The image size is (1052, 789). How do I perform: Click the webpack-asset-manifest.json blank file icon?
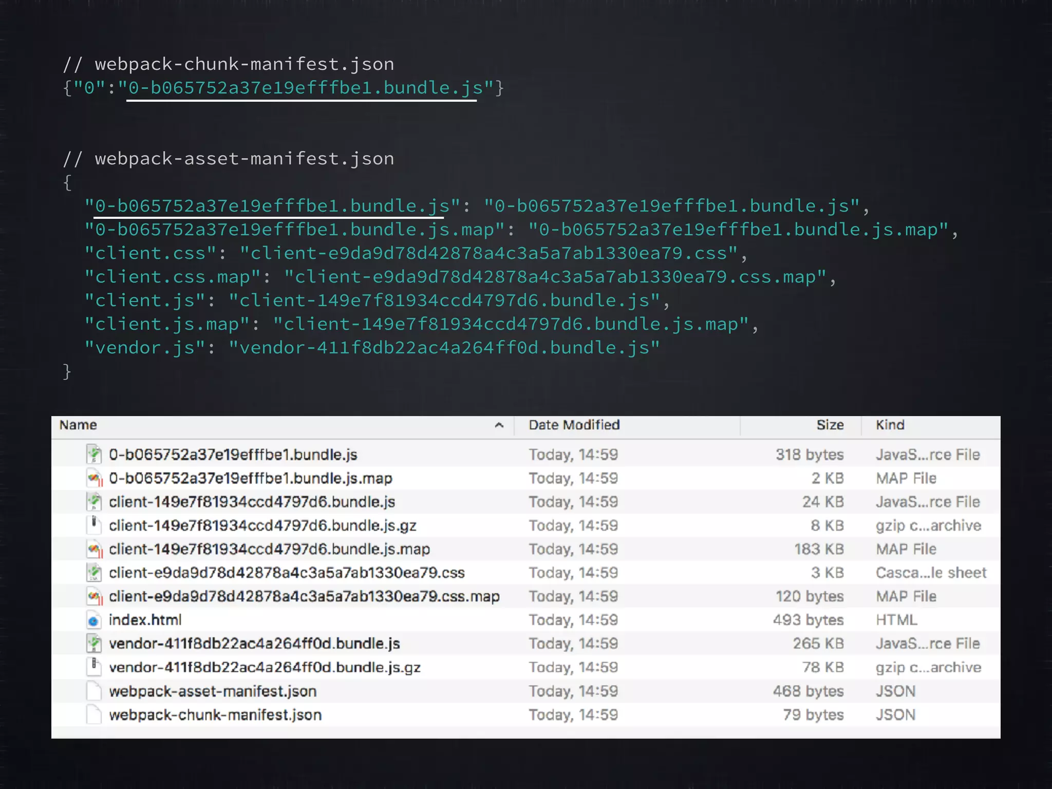pos(93,691)
